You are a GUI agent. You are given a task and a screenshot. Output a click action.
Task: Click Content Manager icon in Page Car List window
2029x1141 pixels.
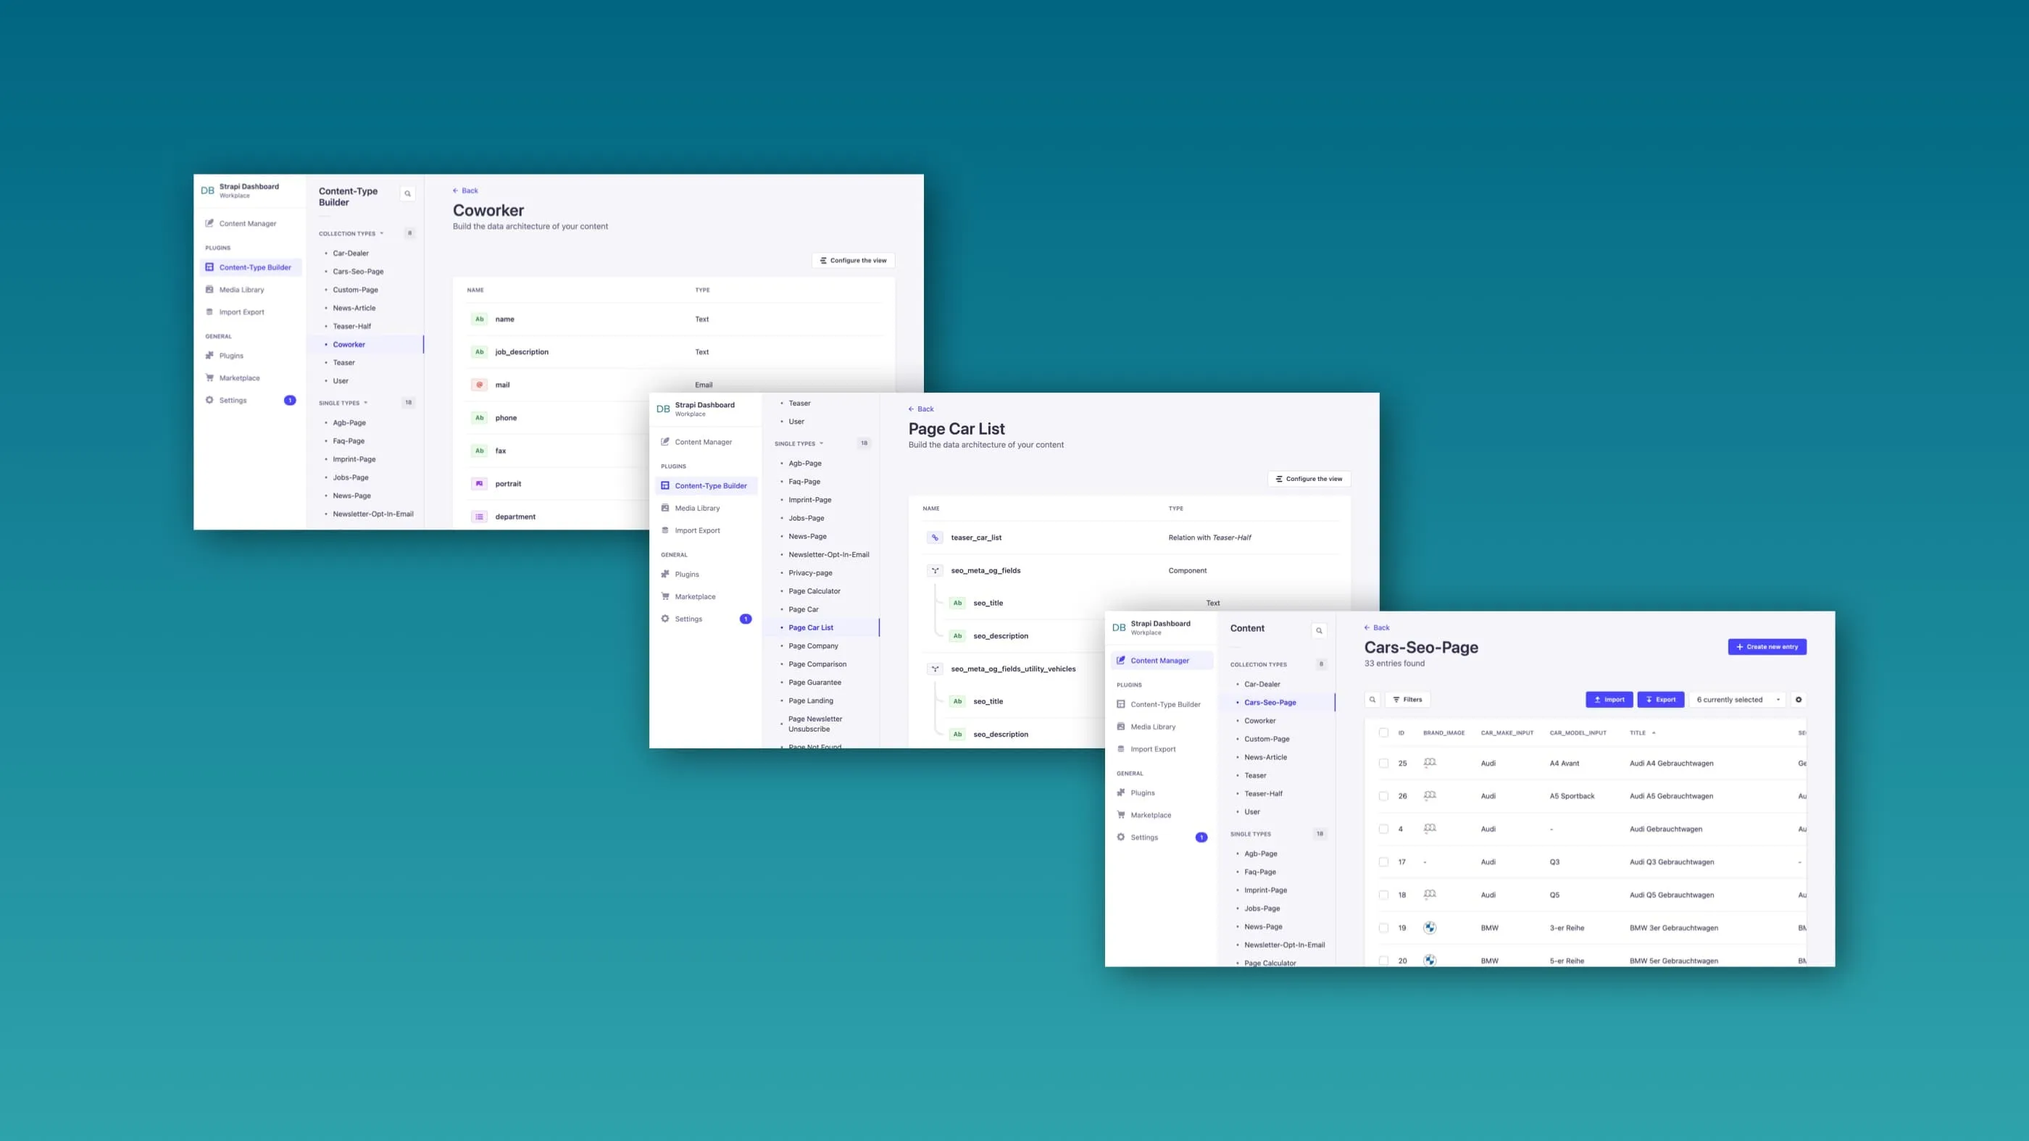(664, 442)
